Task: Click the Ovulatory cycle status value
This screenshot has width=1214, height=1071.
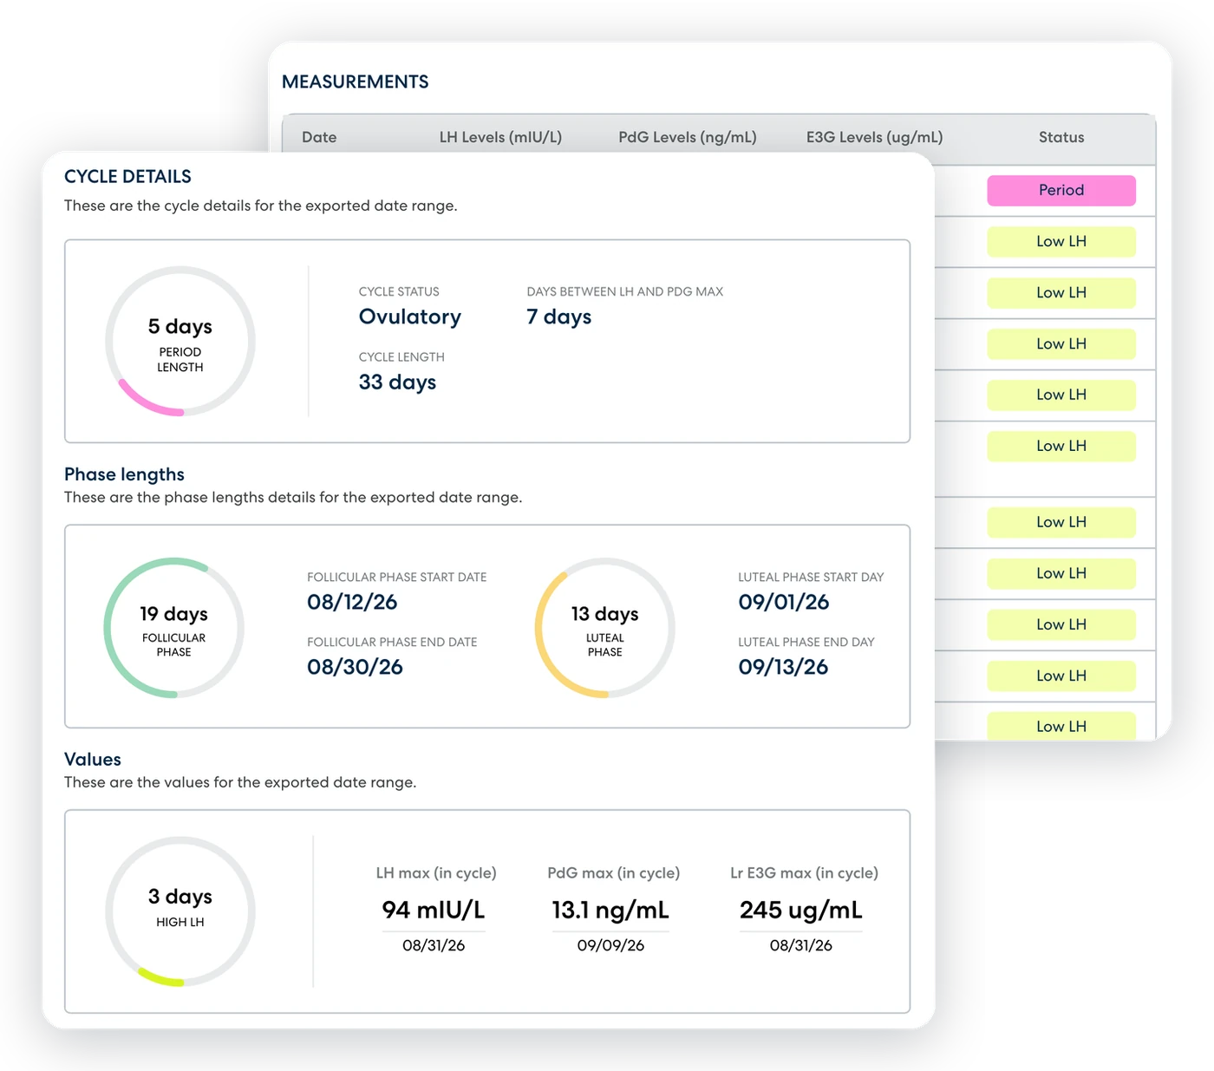Action: tap(410, 317)
